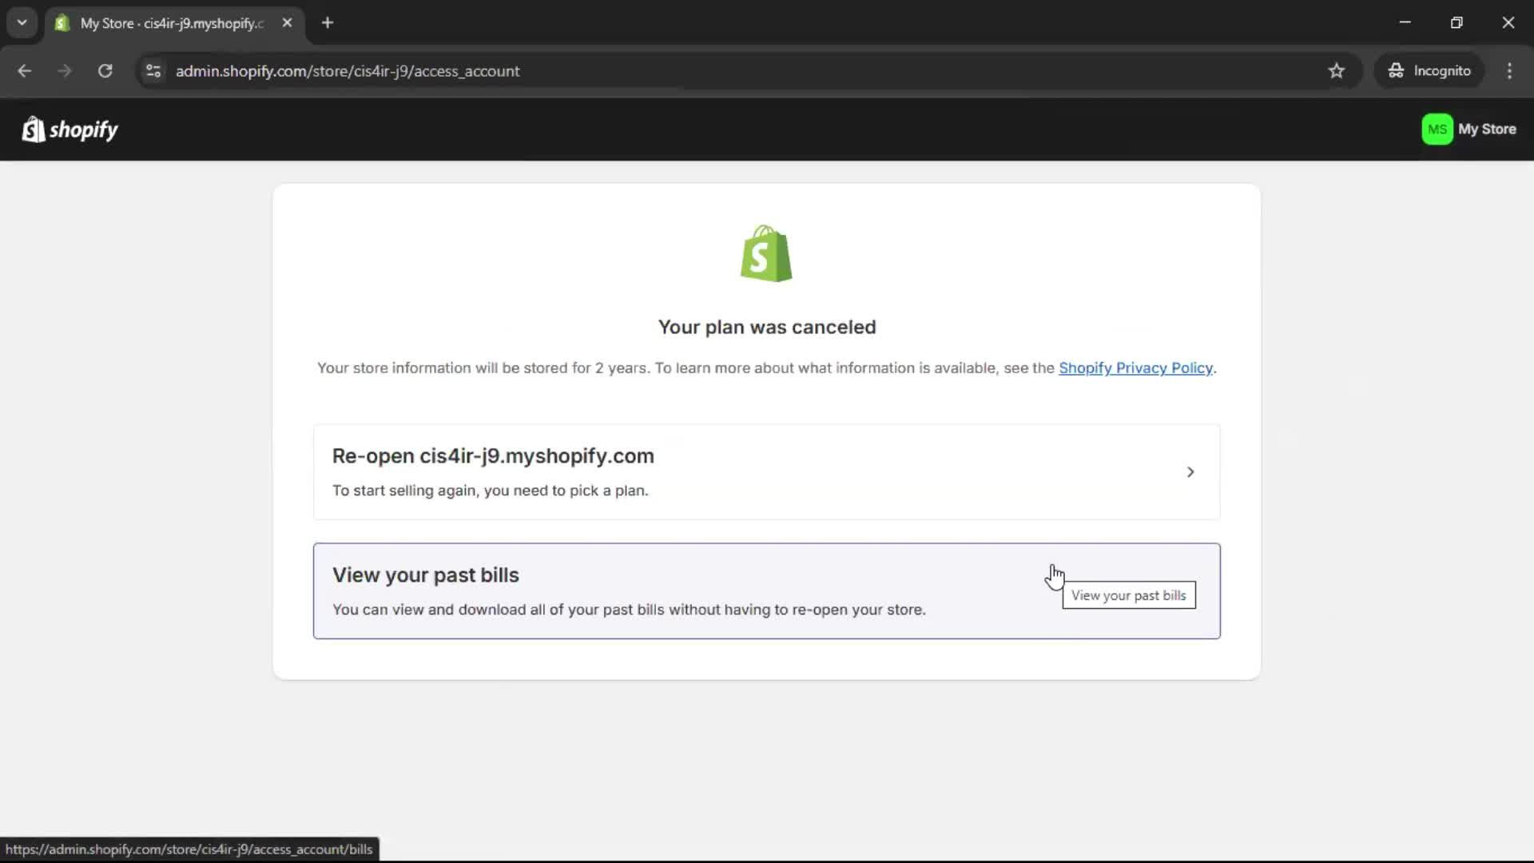Image resolution: width=1534 pixels, height=863 pixels.
Task: Expand the tab search dropdown arrow
Action: pyautogui.click(x=22, y=23)
